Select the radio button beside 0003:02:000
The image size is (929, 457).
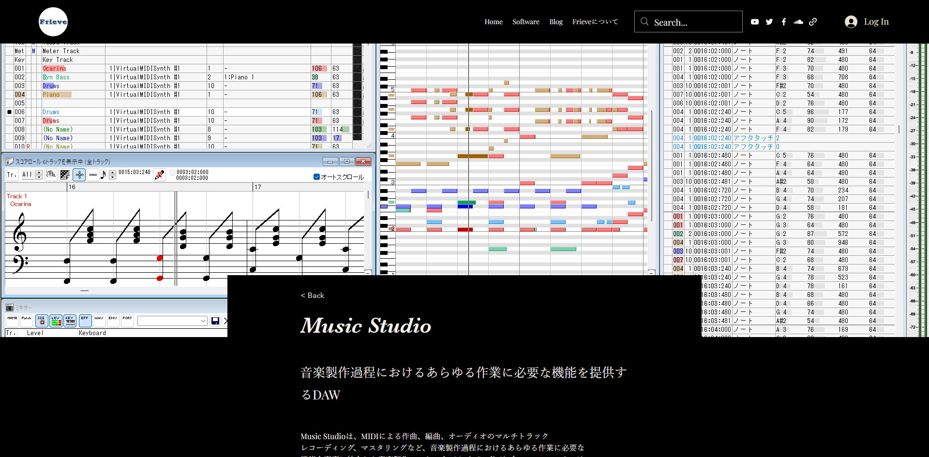(172, 172)
